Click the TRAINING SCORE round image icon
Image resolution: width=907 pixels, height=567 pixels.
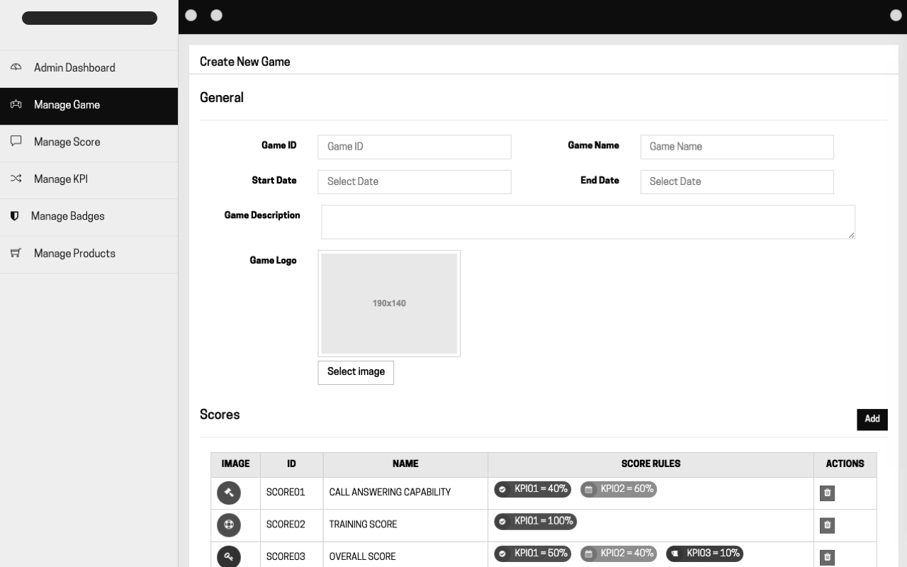point(229,524)
